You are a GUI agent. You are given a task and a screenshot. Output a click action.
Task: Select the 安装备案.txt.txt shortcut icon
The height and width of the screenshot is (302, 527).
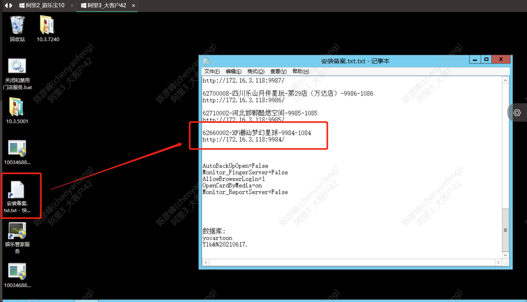(17, 197)
